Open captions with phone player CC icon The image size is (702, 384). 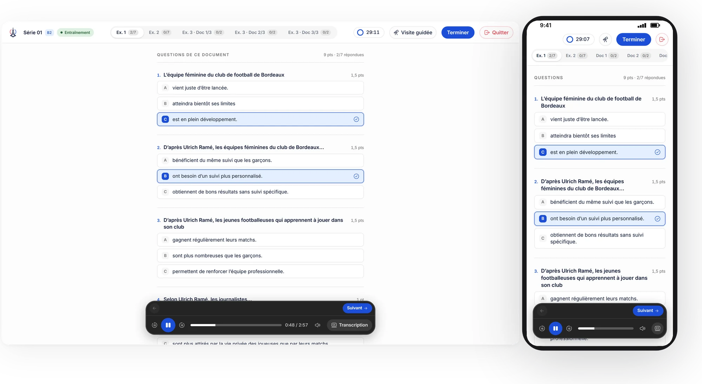click(657, 328)
